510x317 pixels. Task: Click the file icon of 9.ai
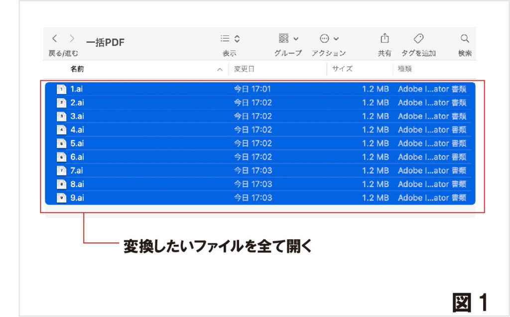[x=62, y=198]
